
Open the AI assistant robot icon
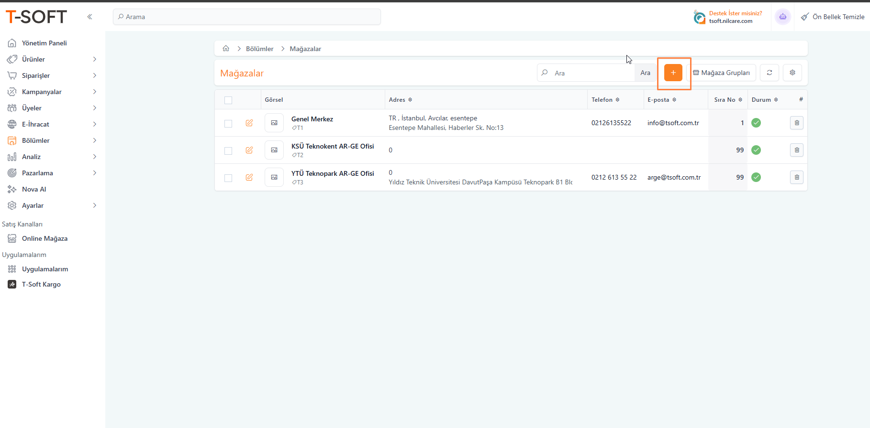tap(782, 17)
